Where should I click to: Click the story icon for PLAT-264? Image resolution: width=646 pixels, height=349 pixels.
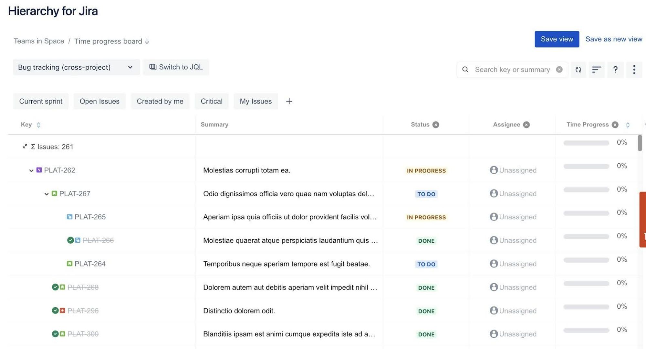[x=69, y=264]
